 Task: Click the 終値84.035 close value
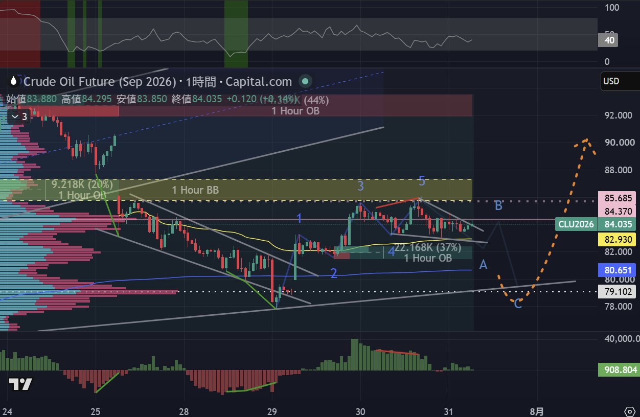[196, 99]
